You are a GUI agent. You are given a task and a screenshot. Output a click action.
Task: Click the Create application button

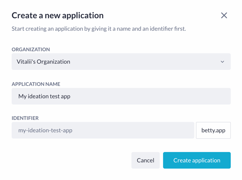pos(197,160)
